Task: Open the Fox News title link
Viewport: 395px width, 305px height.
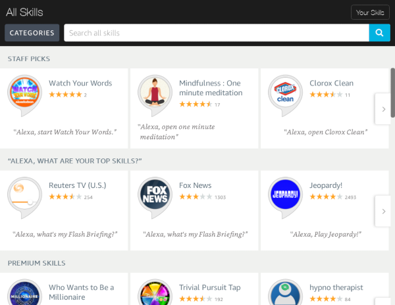Action: [x=196, y=185]
